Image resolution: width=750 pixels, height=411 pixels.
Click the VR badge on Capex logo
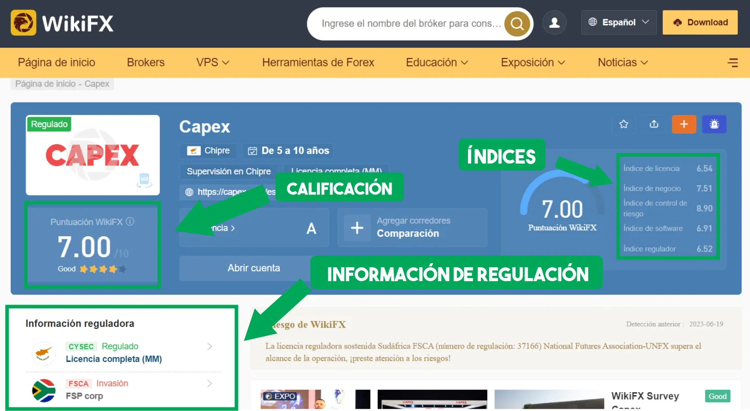coord(144,180)
